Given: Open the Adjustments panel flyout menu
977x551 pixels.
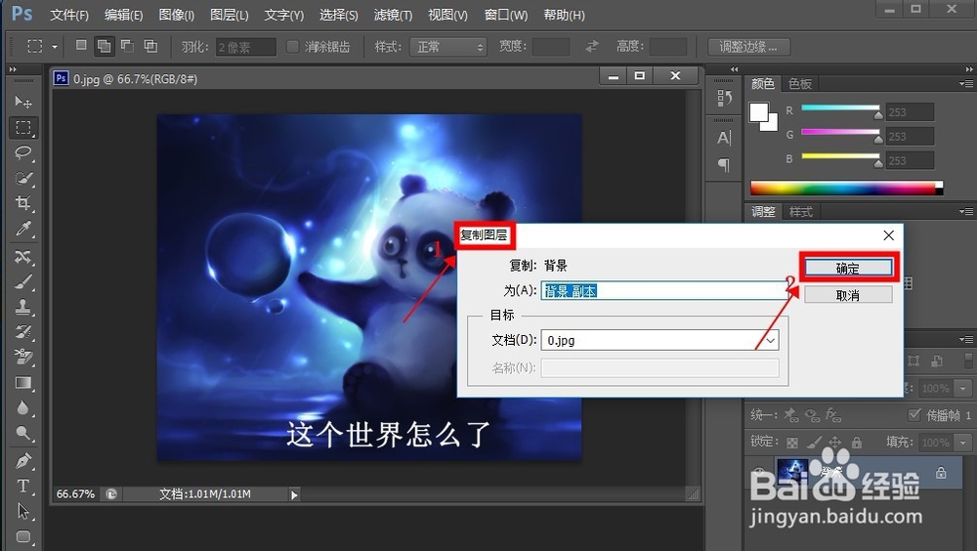Looking at the screenshot, I should click(x=966, y=212).
